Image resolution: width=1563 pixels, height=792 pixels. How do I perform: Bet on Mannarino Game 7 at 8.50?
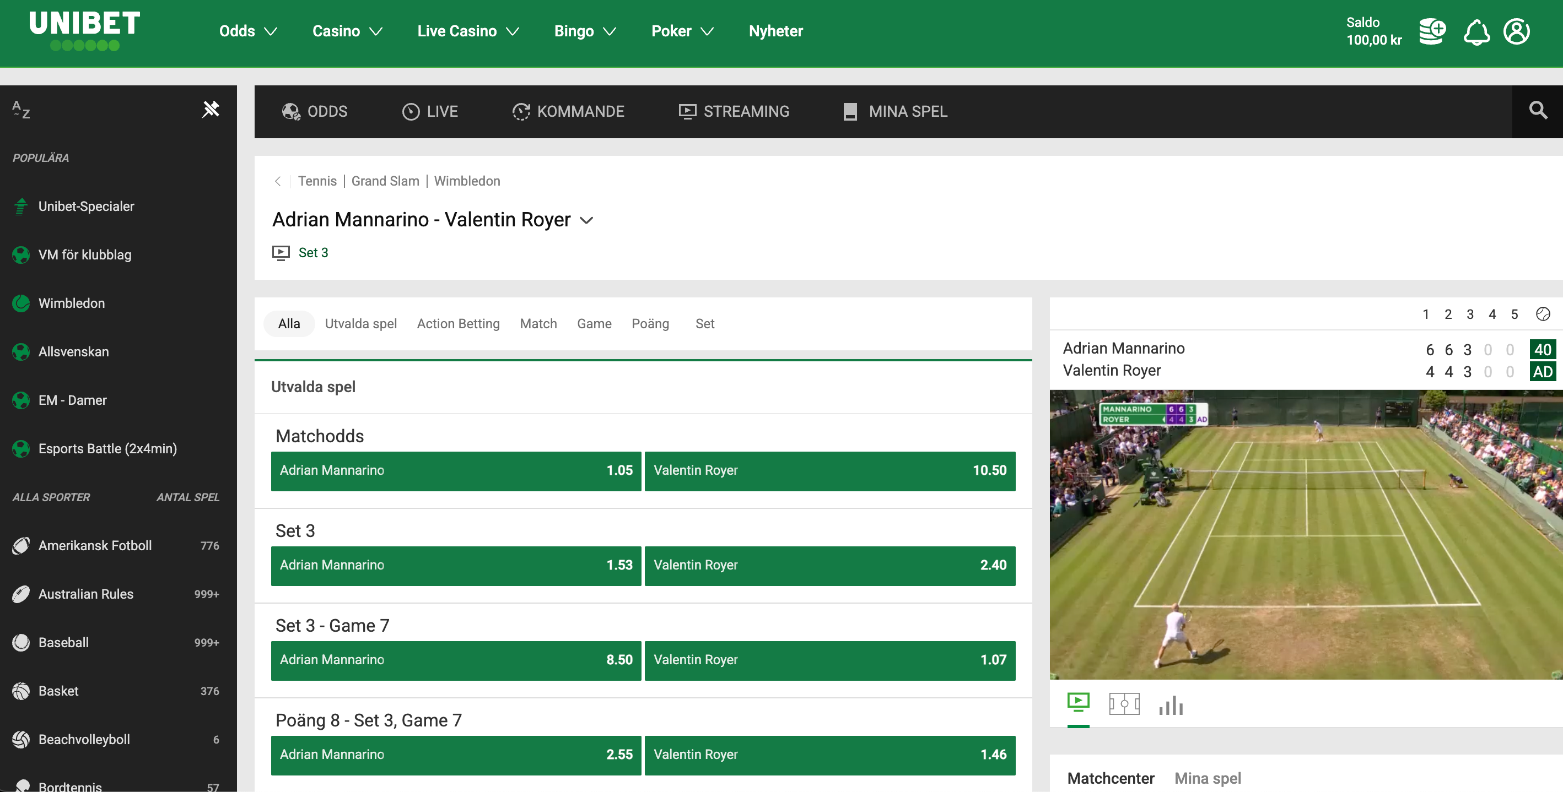tap(456, 660)
